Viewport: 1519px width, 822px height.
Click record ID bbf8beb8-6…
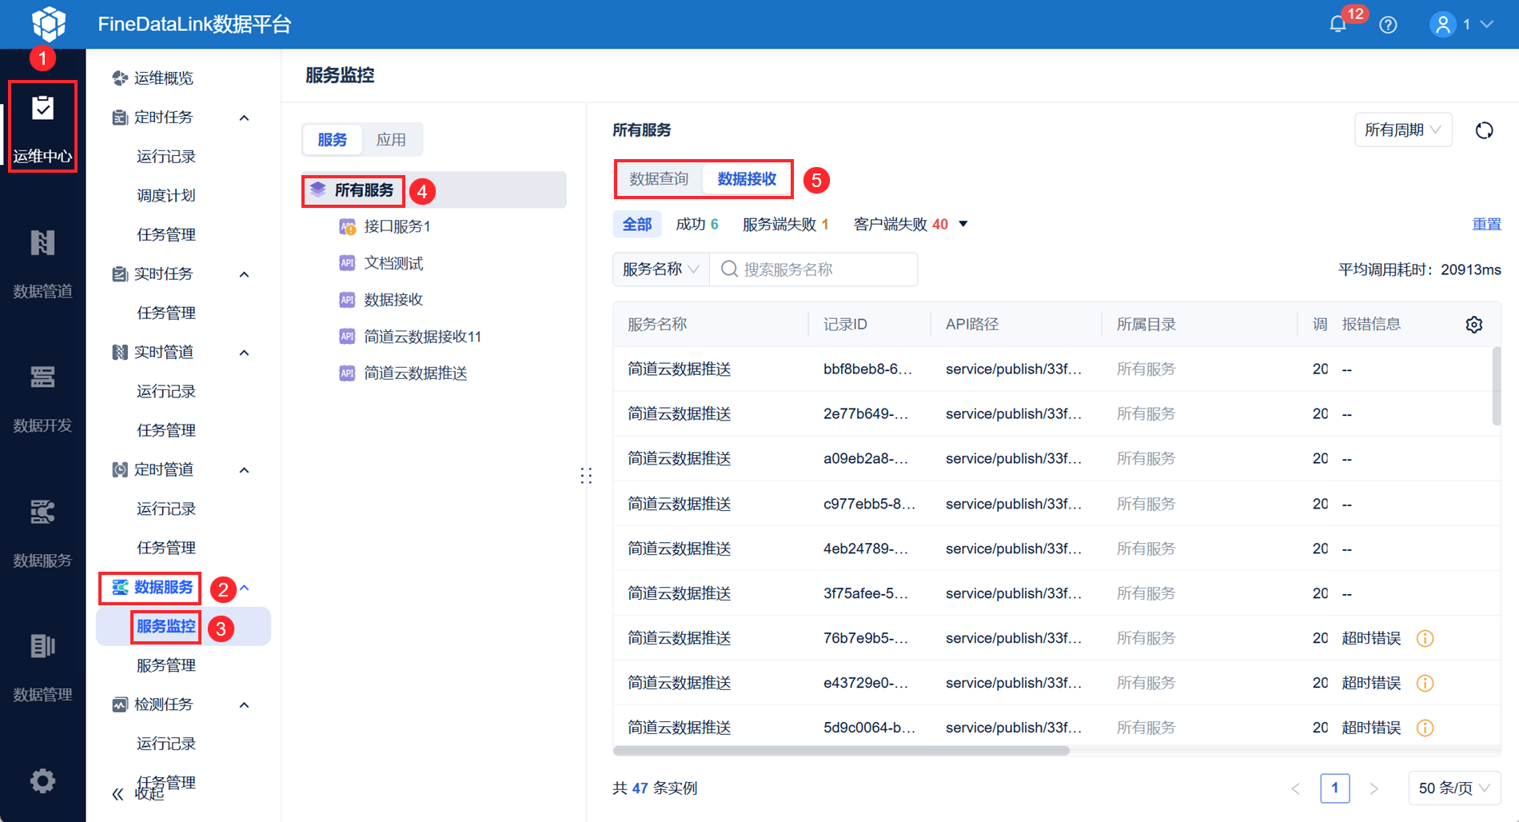pos(867,369)
